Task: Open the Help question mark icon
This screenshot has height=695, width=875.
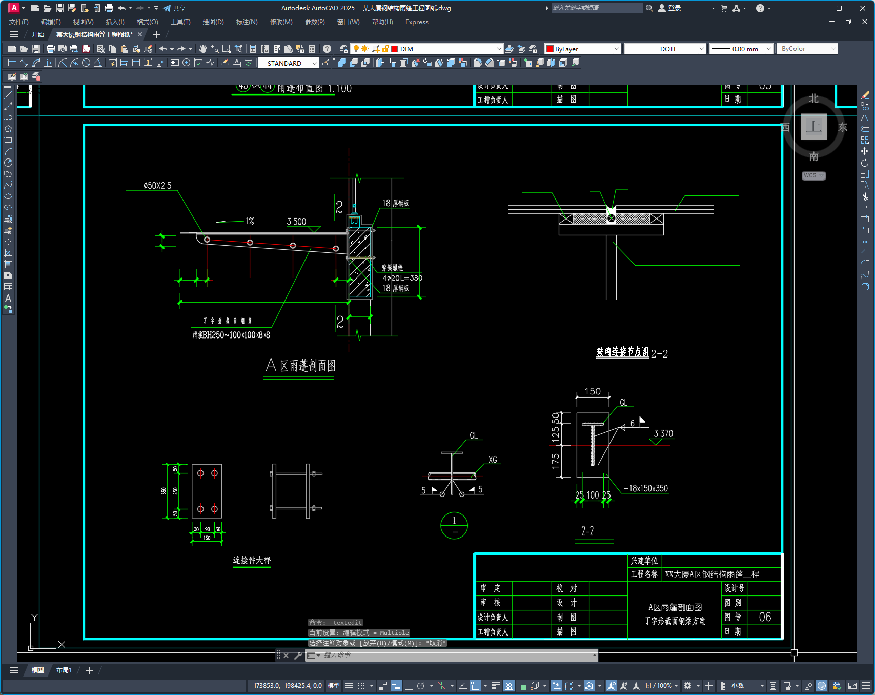Action: pyautogui.click(x=327, y=49)
